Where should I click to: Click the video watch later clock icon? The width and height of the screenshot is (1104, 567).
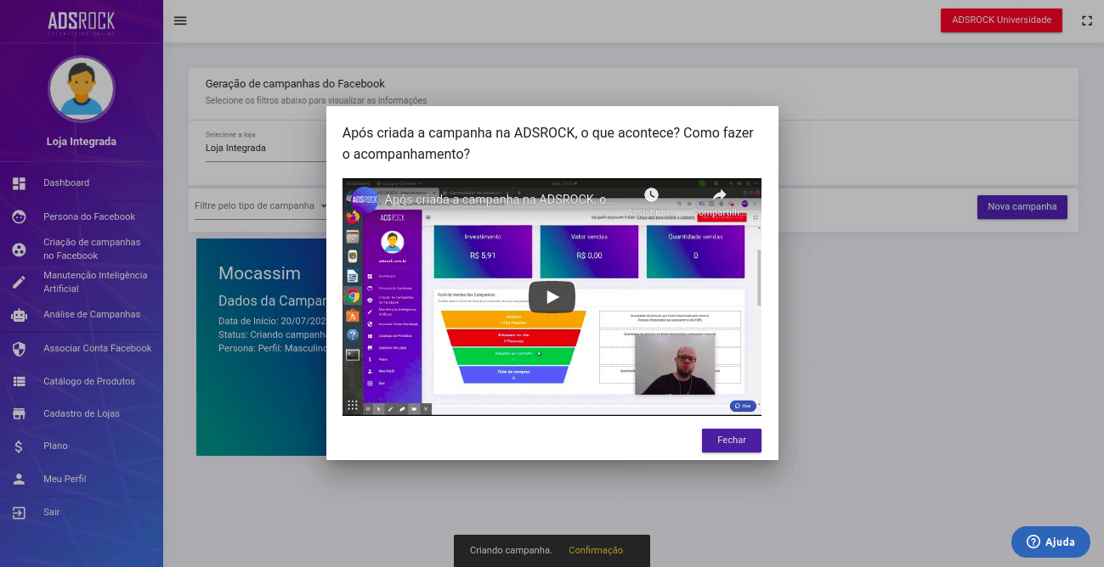(651, 196)
